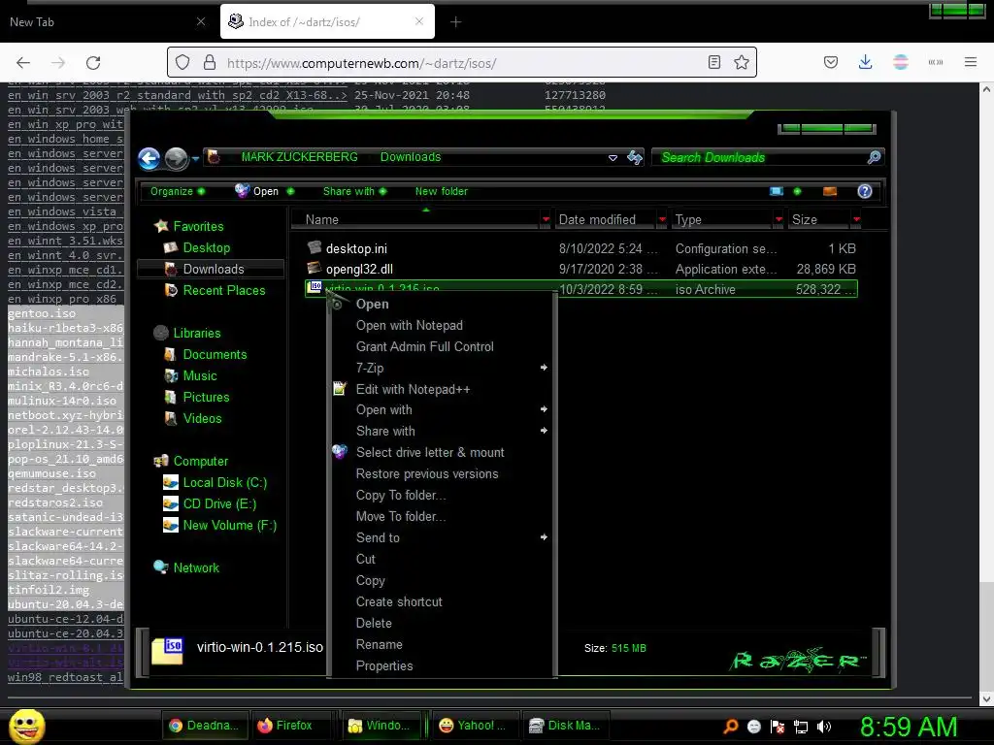Click the volume speaker tray icon

click(823, 727)
